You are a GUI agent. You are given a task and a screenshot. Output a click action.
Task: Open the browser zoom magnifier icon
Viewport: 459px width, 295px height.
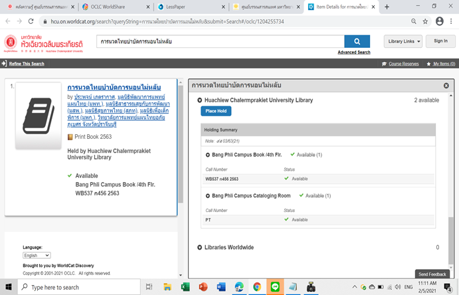coord(414,21)
